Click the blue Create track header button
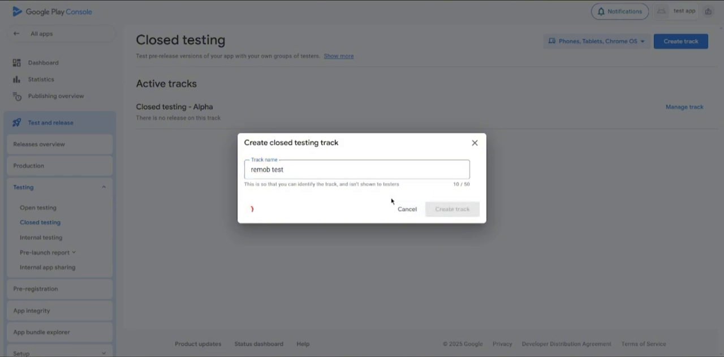This screenshot has height=357, width=724. [x=681, y=41]
